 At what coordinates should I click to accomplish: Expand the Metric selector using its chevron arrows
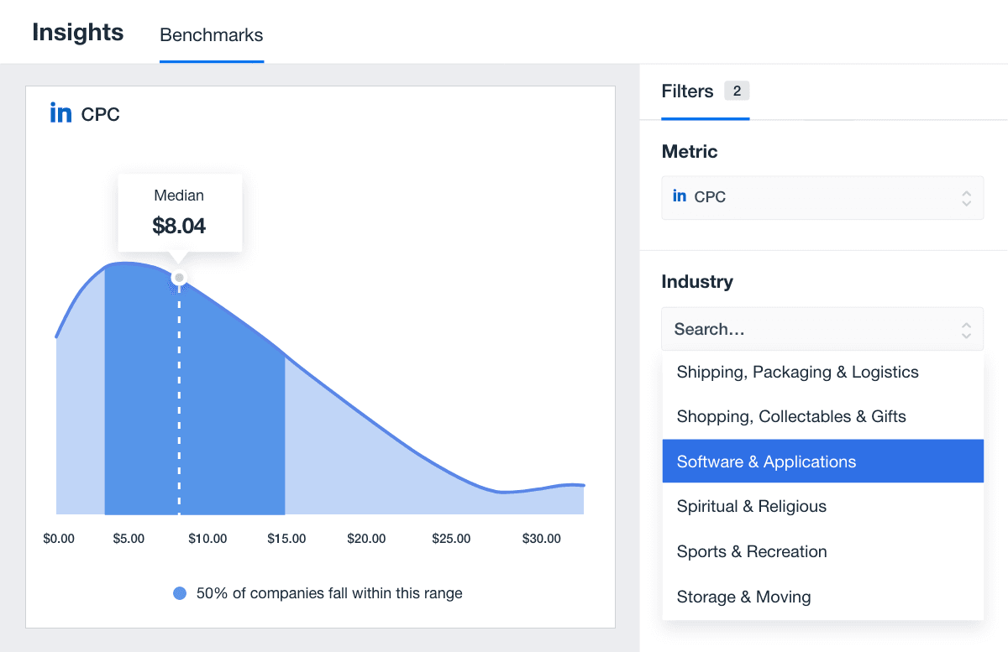[x=966, y=198]
